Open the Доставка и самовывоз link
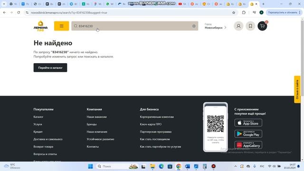The width and height of the screenshot is (304, 171). click(48, 139)
